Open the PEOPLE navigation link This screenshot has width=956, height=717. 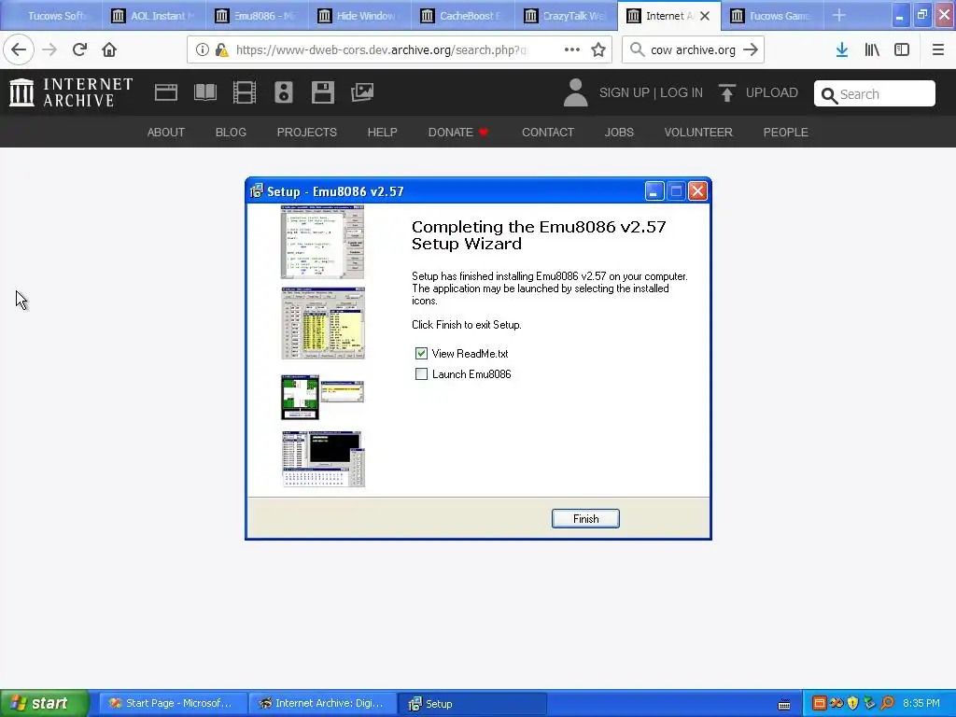point(785,133)
